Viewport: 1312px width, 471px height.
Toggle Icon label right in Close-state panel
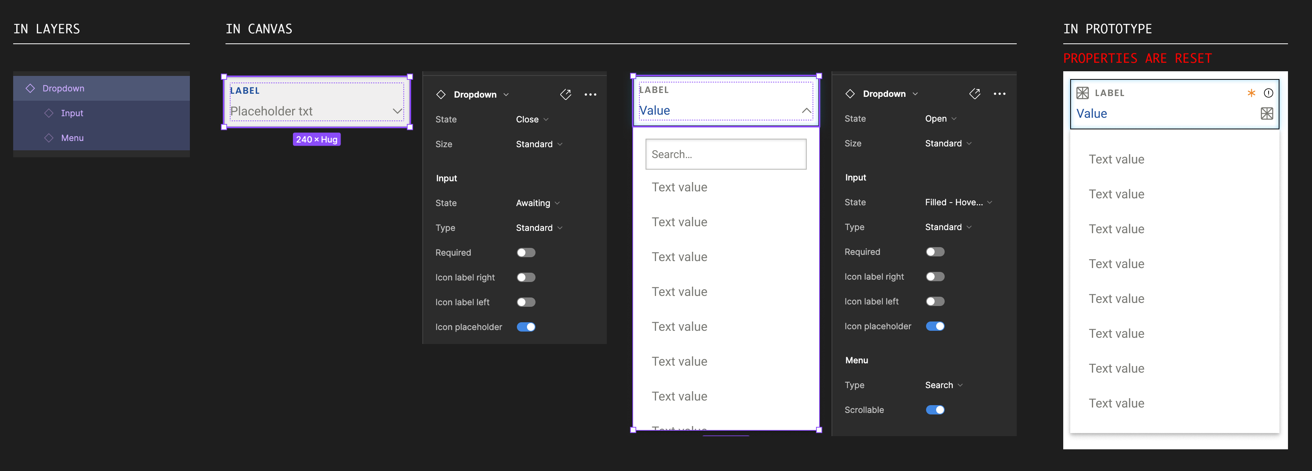(x=526, y=277)
